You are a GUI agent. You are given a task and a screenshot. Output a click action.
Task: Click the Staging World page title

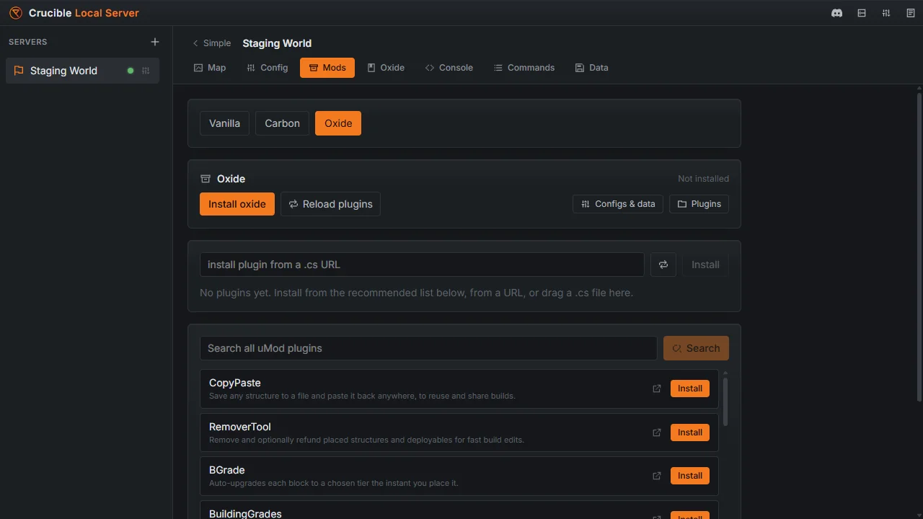tap(277, 43)
